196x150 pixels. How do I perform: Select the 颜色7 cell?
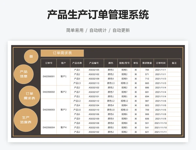coord(111,92)
